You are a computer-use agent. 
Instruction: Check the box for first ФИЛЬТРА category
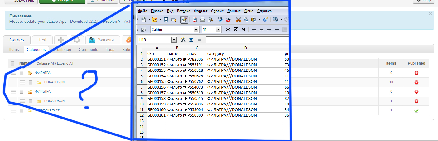point(22,73)
